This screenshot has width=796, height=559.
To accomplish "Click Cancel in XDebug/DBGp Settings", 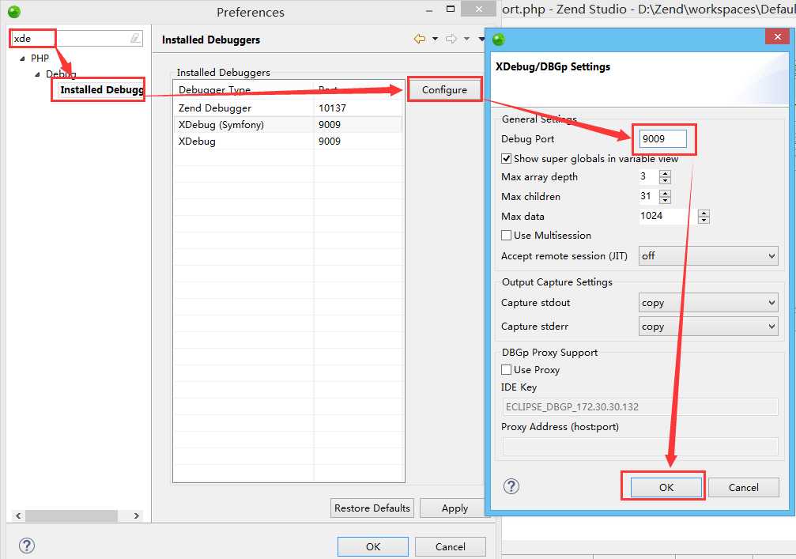I will (744, 487).
